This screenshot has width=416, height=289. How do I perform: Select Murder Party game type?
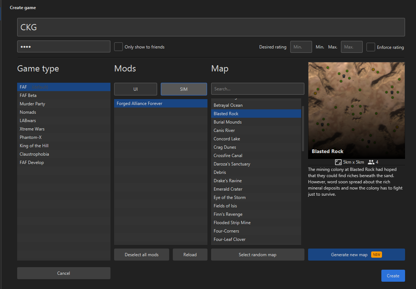[x=64, y=104]
